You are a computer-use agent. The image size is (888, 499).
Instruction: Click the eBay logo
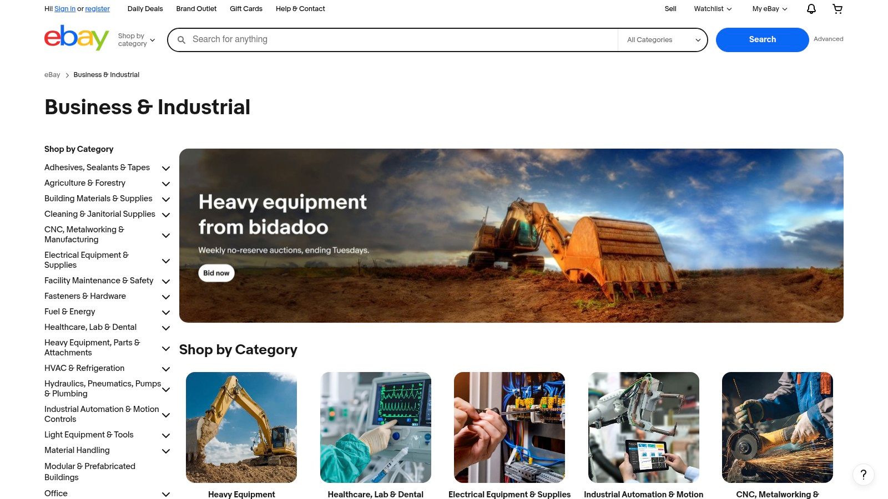[x=77, y=38]
